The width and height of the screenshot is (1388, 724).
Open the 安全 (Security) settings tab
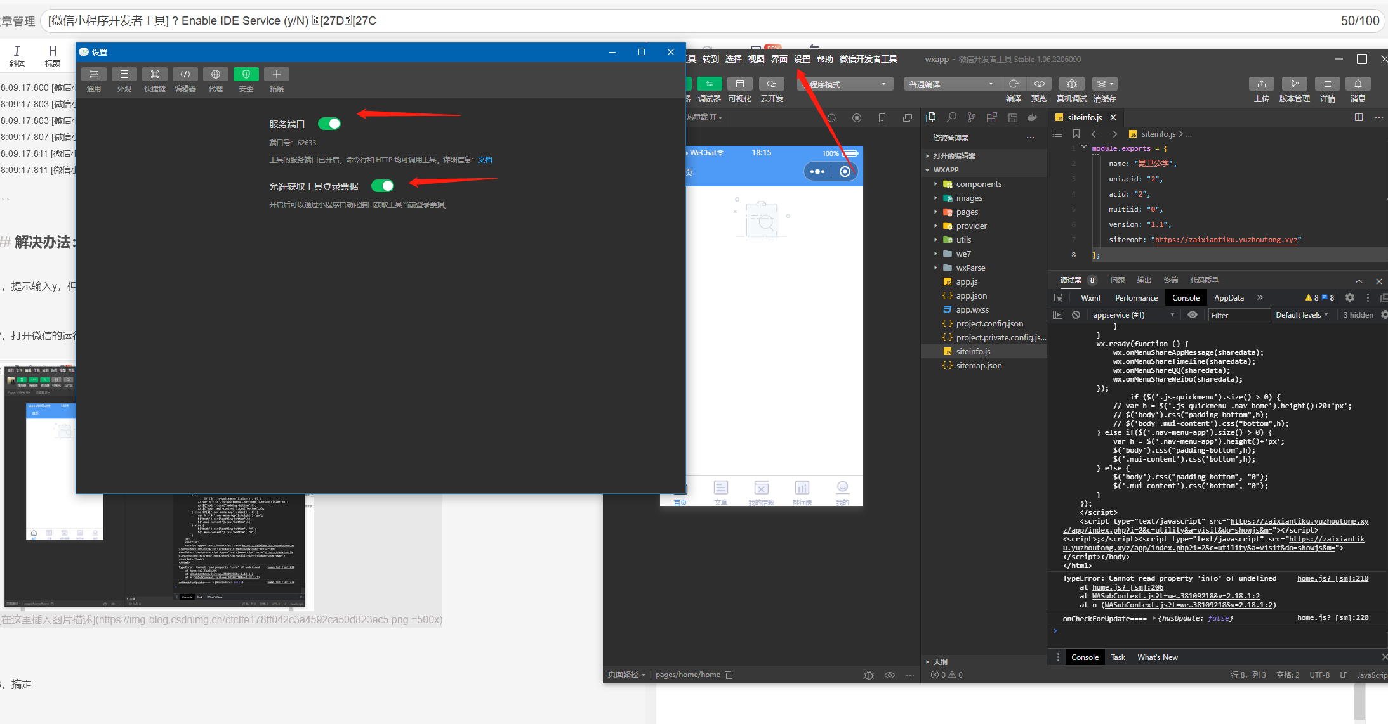[x=246, y=80]
